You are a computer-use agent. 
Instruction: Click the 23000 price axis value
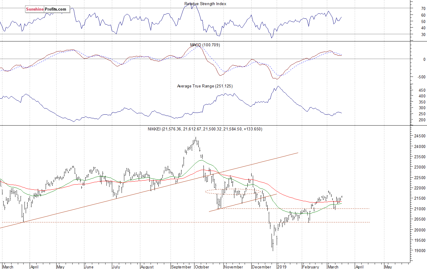point(420,167)
